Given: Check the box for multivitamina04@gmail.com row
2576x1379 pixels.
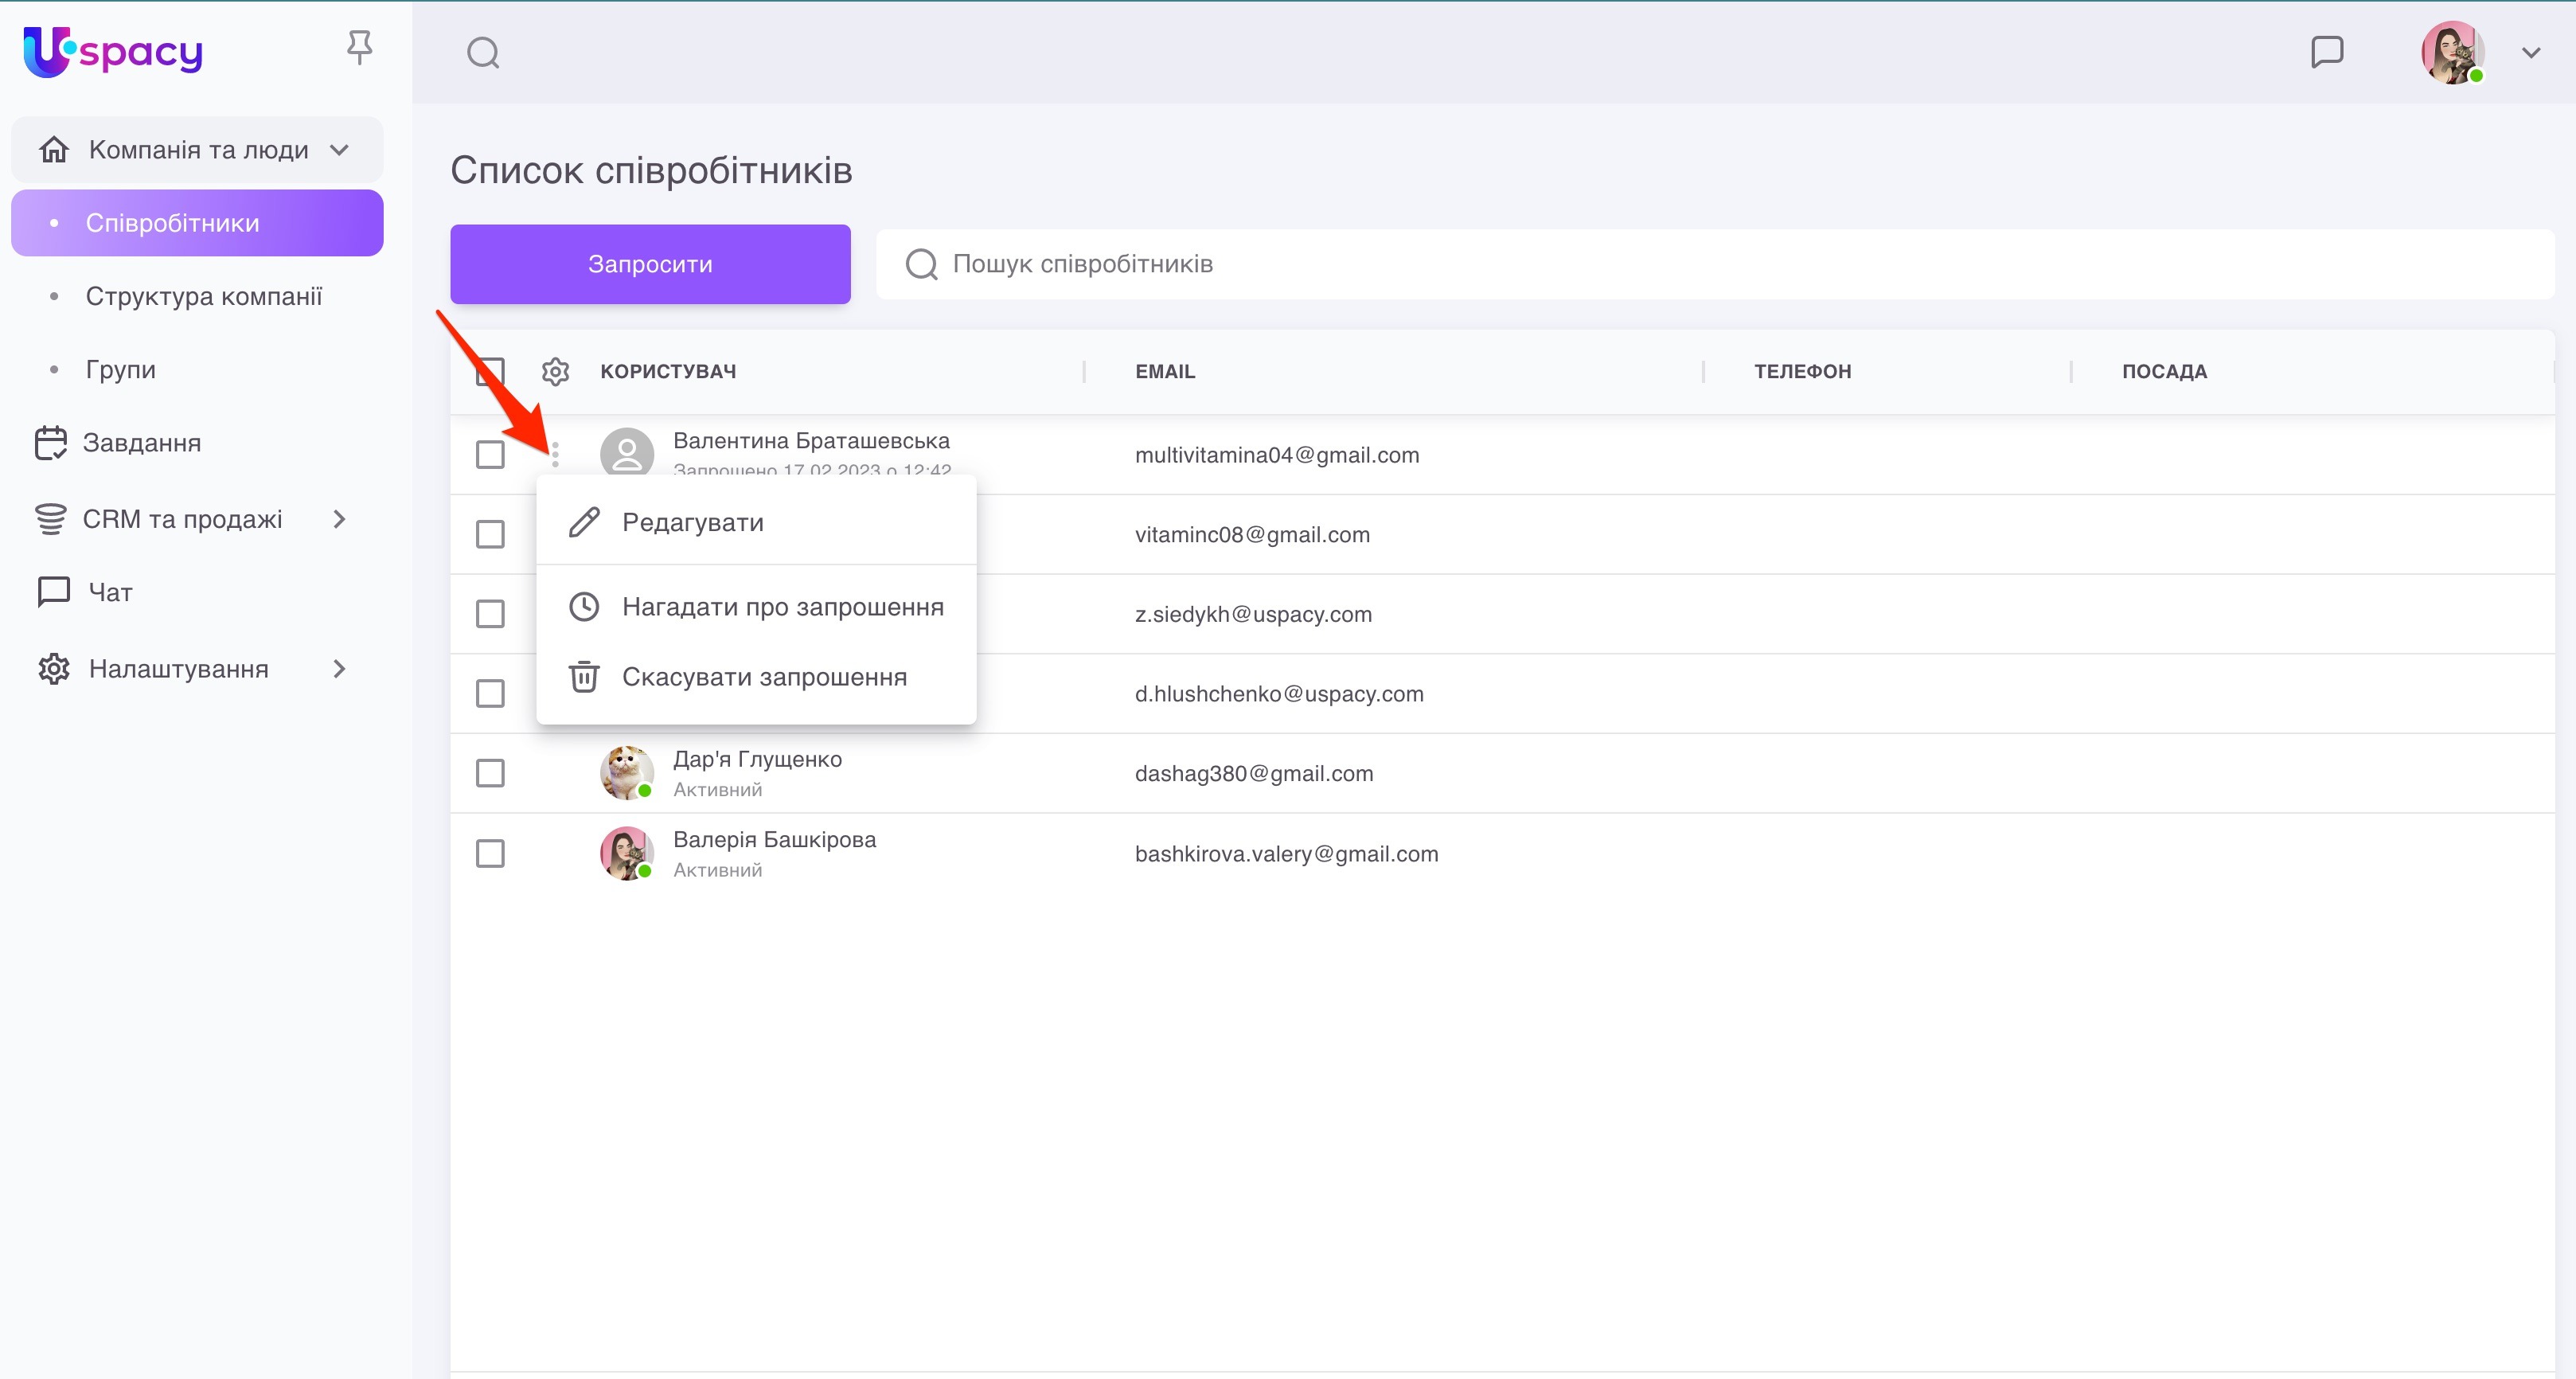Looking at the screenshot, I should tap(490, 455).
